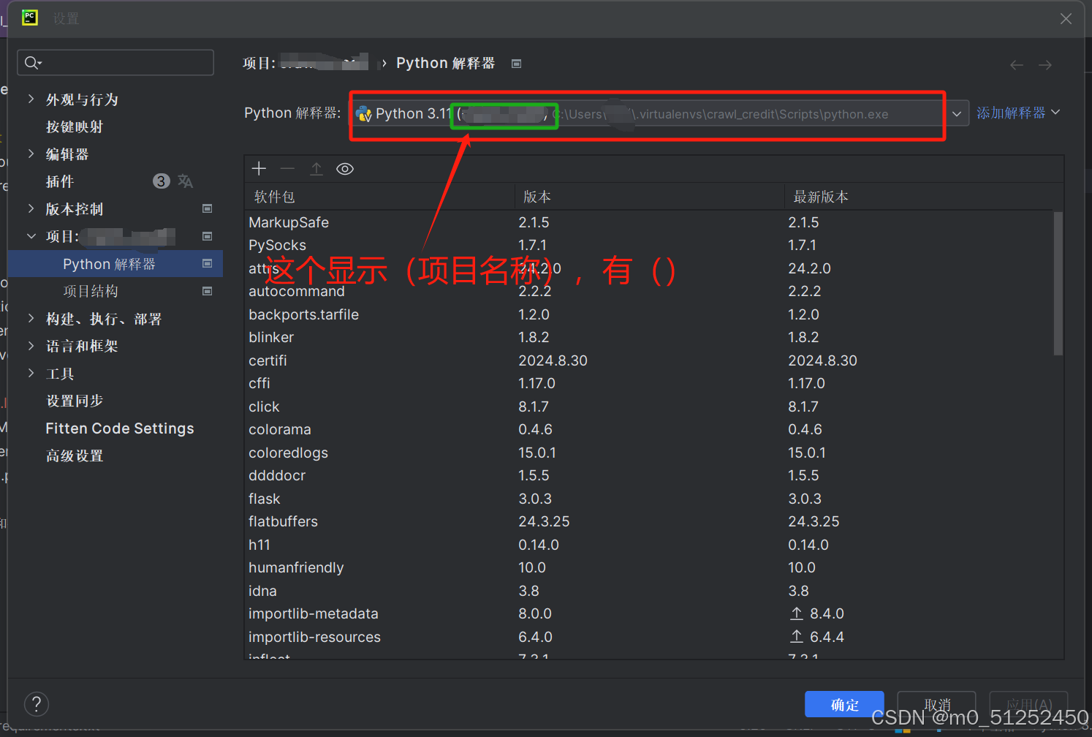
Task: Expand the 工具 section
Action: click(31, 373)
